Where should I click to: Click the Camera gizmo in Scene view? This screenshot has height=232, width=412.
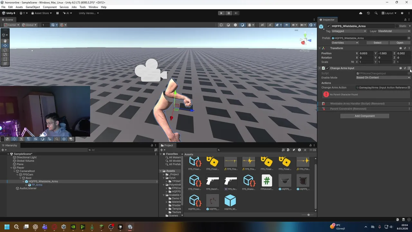click(x=151, y=70)
